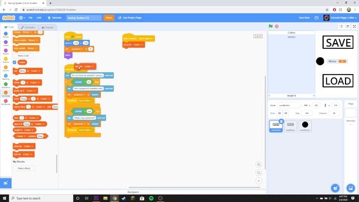Select the first saveButton sprite thumbnail
Image resolution: width=359 pixels, height=202 pixels.
click(276, 126)
